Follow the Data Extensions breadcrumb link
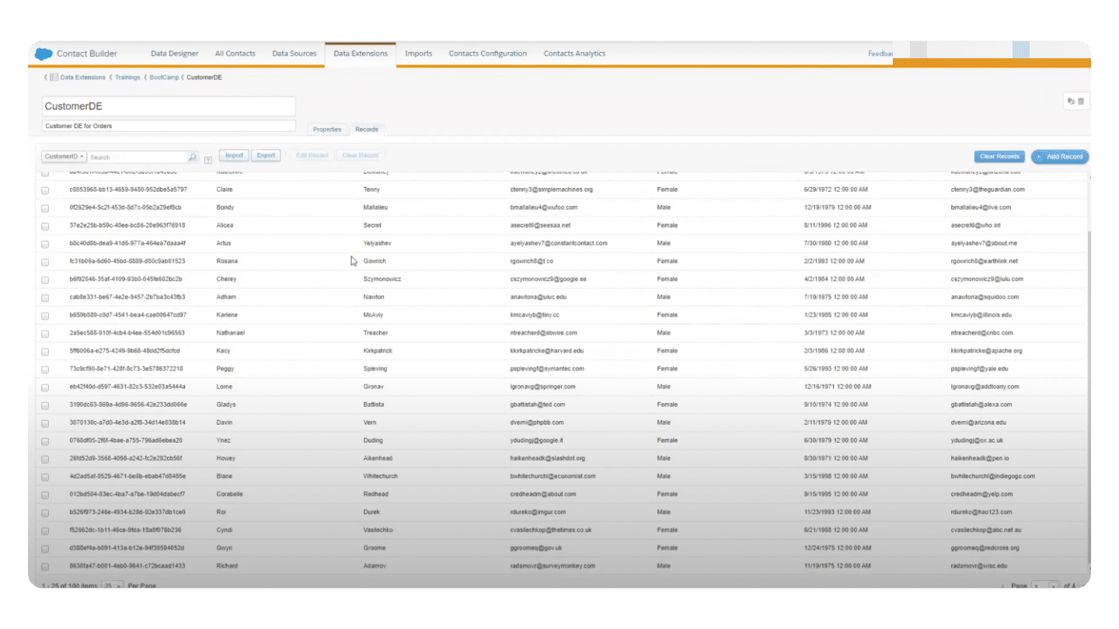The image size is (1119, 629). (x=83, y=78)
